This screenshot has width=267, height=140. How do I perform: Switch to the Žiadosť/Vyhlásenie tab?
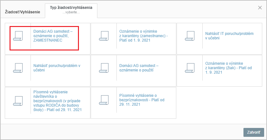[23, 12]
